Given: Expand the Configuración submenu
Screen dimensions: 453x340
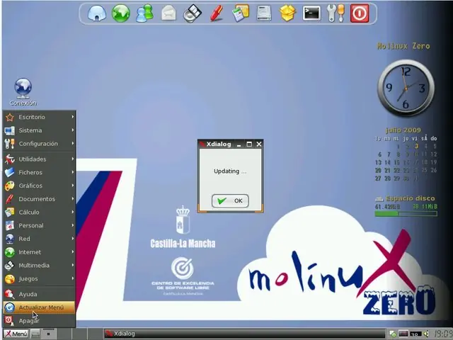Looking at the screenshot, I should point(40,144).
